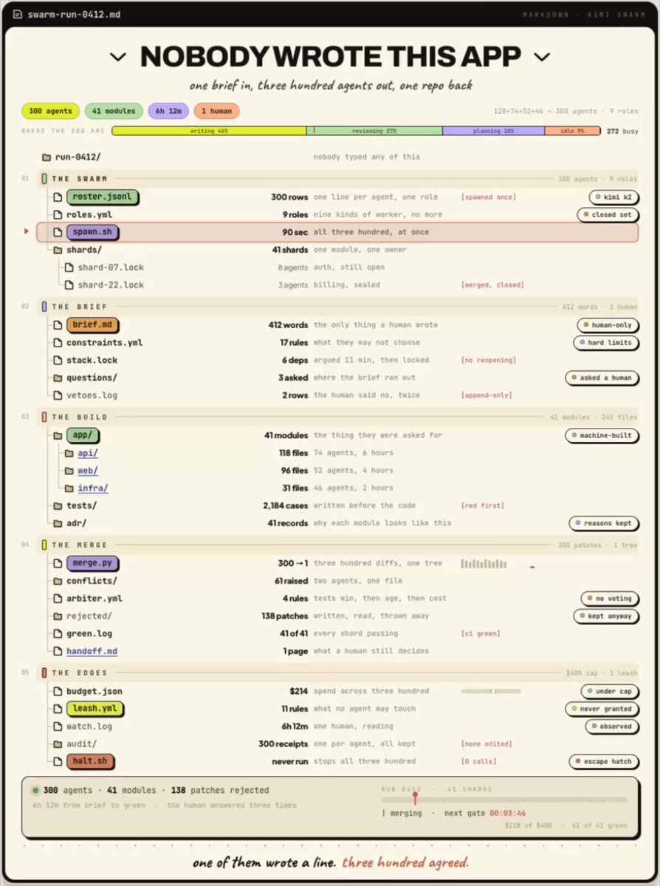Select the writing 46% bar segment

pos(210,131)
